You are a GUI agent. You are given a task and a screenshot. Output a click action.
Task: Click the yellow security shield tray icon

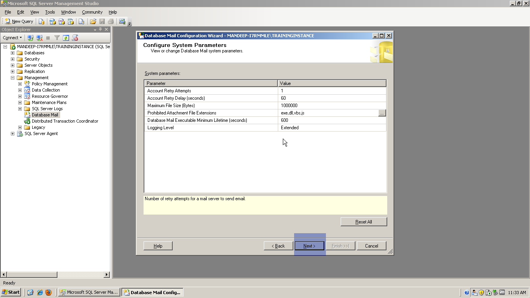pyautogui.click(x=482, y=293)
